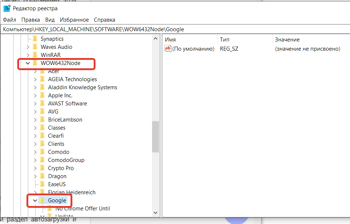Image resolution: width=350 pixels, height=224 pixels.
Task: Select the Apple Inc. folder icon
Action: (42, 95)
